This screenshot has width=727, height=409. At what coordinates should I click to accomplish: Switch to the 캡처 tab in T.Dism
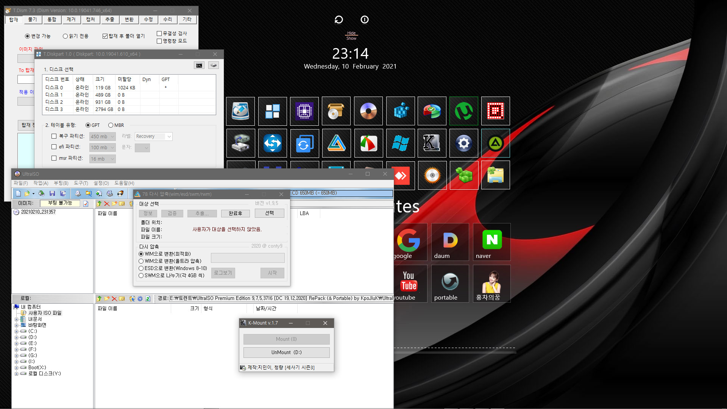coord(90,19)
